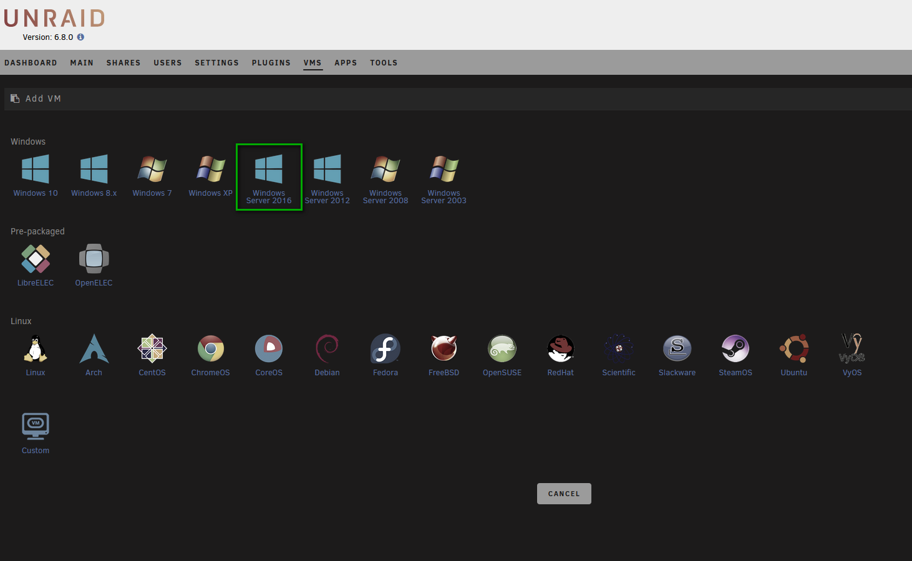The image size is (912, 561).
Task: Choose the Windows 8.x template icon
Action: (x=94, y=170)
